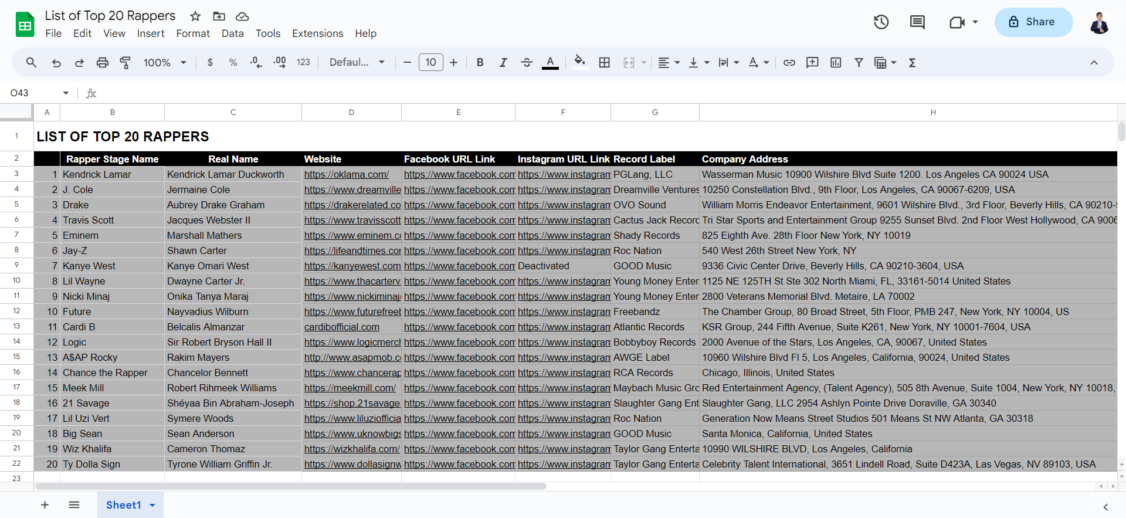This screenshot has width=1126, height=518.
Task: Toggle bold formatting
Action: click(x=480, y=63)
